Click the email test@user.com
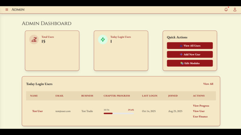This screenshot has height=135, width=241. click(63, 111)
